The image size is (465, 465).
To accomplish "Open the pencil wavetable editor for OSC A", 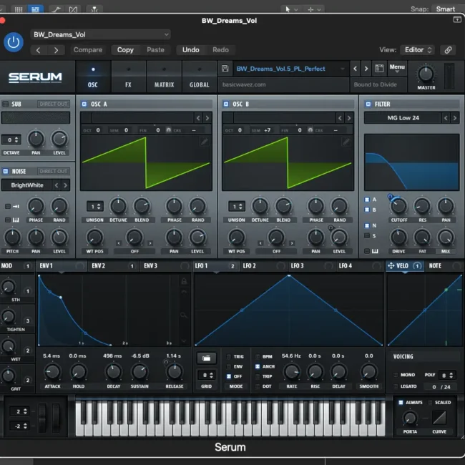I will [x=205, y=142].
